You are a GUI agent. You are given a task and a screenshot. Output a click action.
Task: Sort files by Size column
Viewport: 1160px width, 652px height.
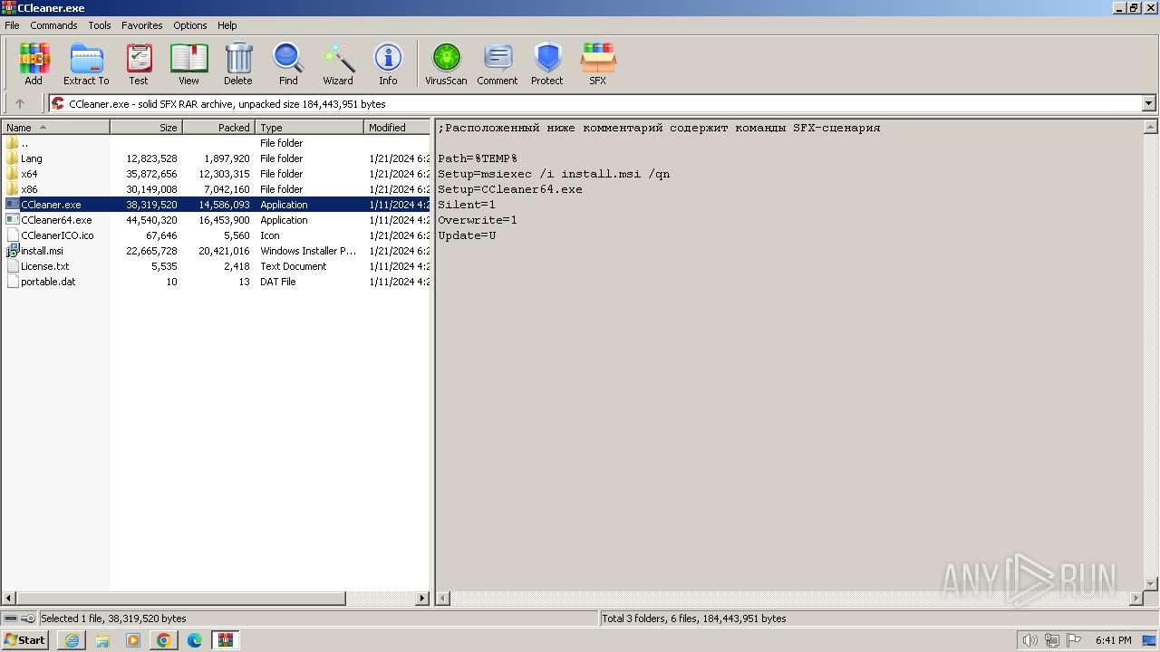point(146,128)
